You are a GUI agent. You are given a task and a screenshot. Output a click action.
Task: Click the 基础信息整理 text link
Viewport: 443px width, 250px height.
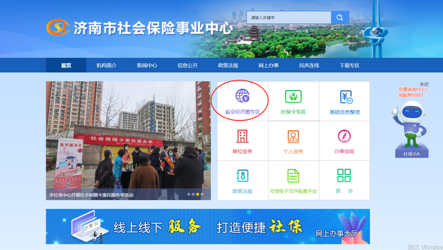[x=345, y=112]
